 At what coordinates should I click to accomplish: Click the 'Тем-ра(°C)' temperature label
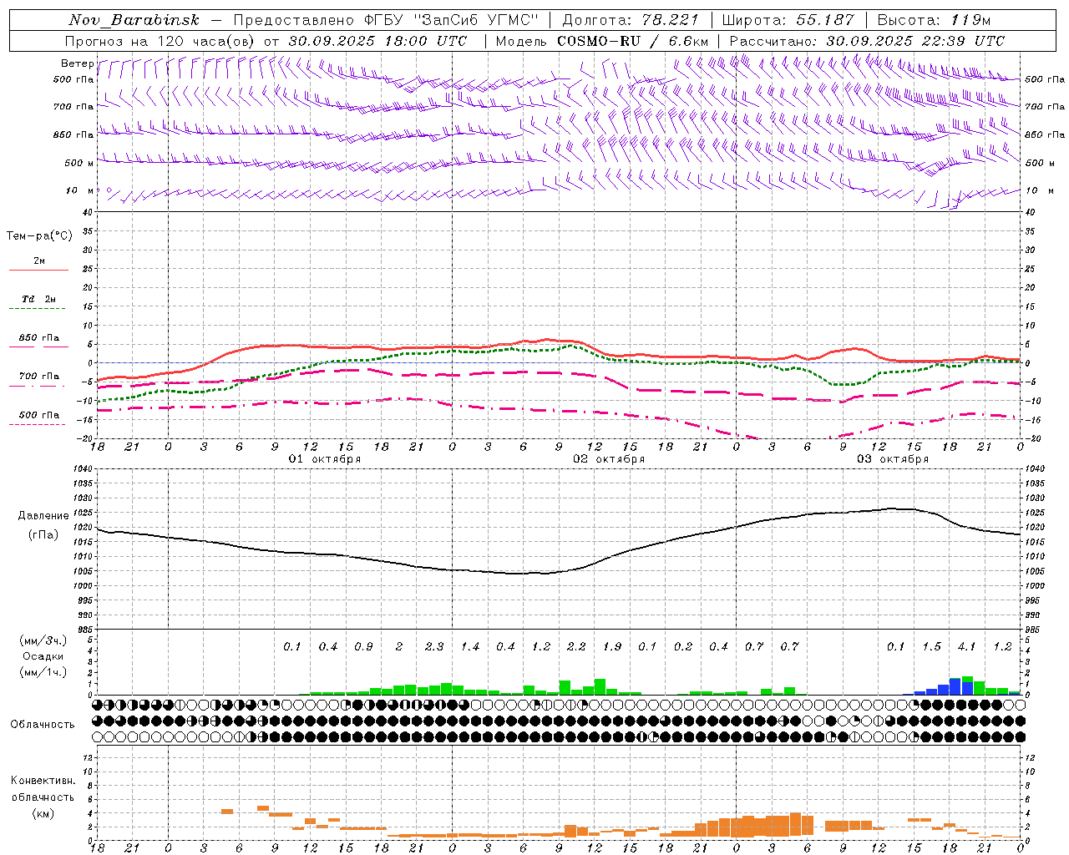click(x=39, y=236)
